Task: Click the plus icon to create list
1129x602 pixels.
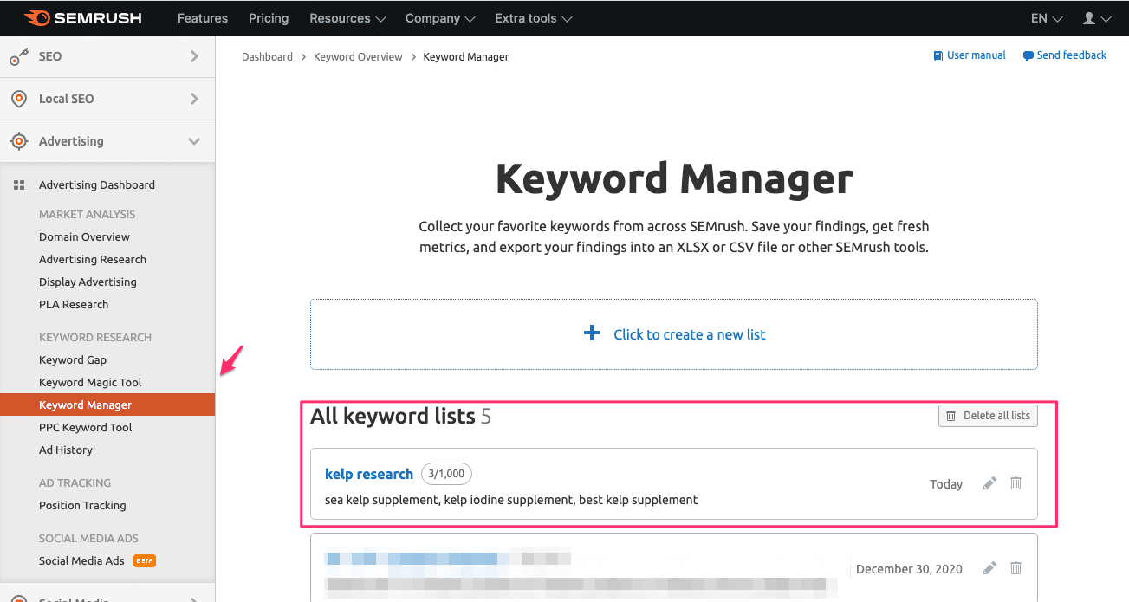Action: click(x=592, y=333)
